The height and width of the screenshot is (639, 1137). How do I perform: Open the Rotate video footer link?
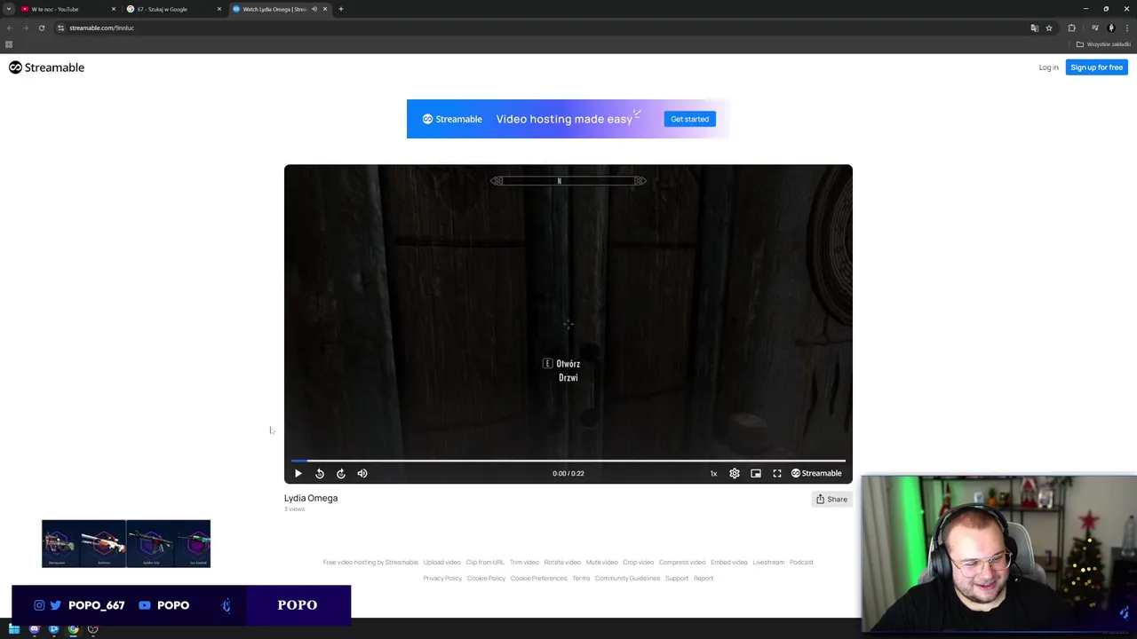[562, 562]
